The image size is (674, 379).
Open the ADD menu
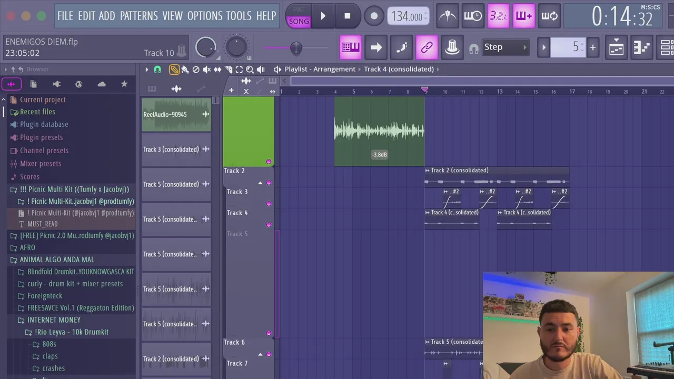coord(107,16)
